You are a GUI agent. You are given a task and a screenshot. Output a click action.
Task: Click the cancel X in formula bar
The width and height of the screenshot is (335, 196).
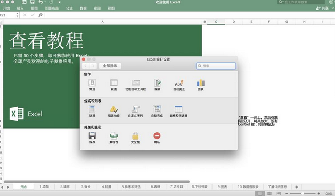tap(25, 15)
